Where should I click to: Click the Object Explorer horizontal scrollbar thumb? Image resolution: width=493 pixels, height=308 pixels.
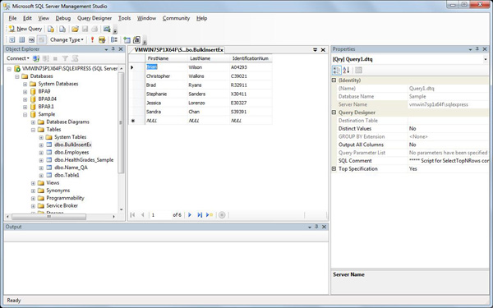pos(48,217)
